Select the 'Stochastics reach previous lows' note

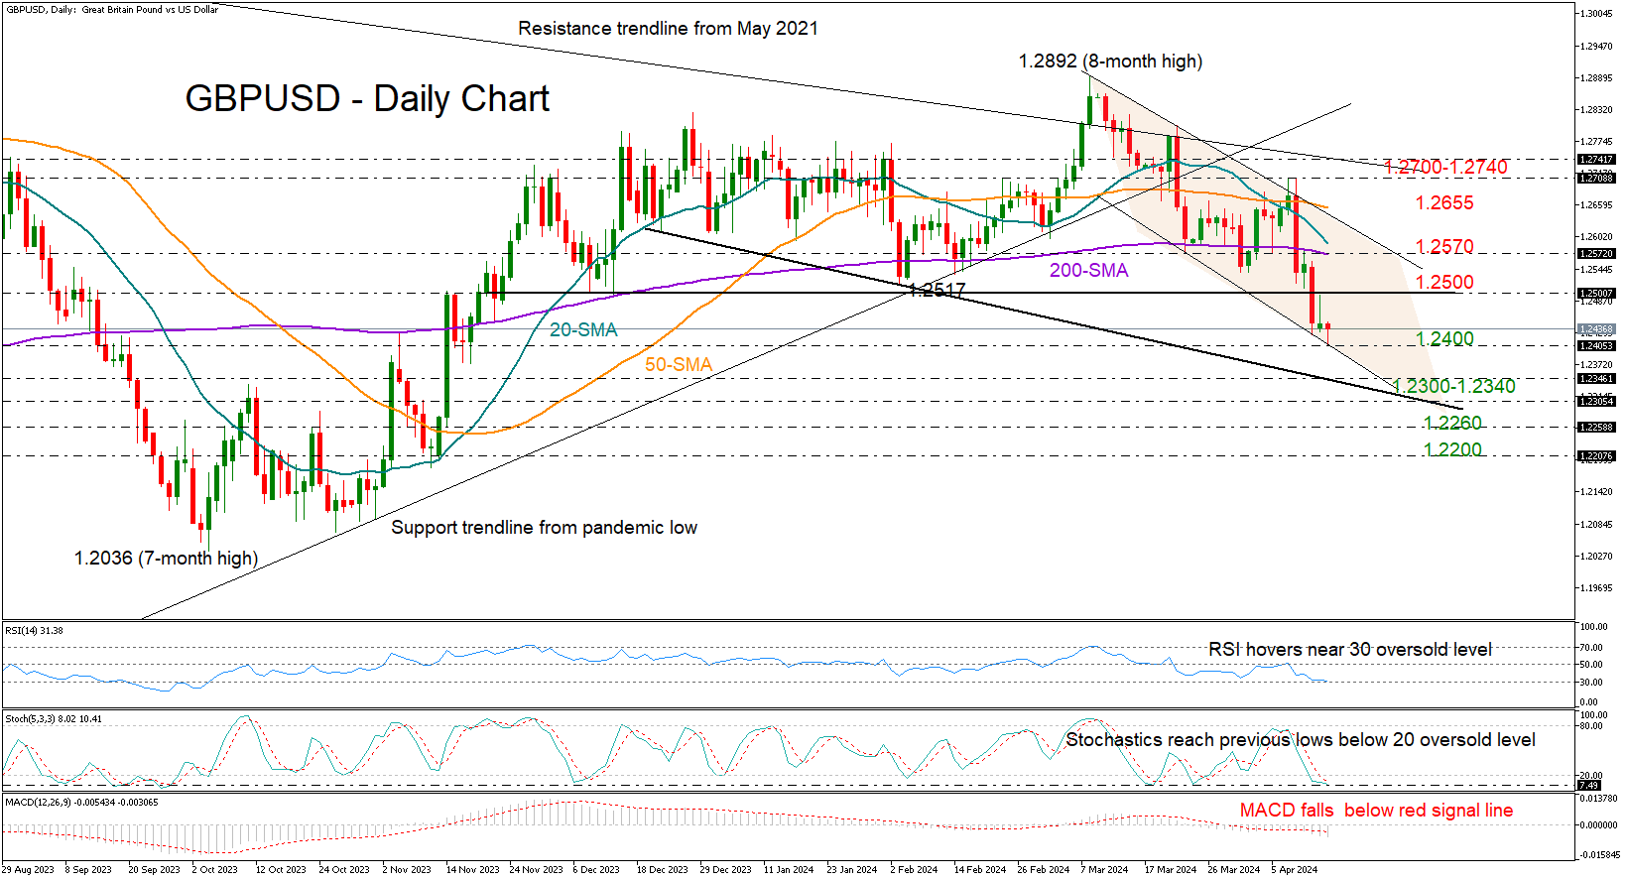click(1301, 739)
